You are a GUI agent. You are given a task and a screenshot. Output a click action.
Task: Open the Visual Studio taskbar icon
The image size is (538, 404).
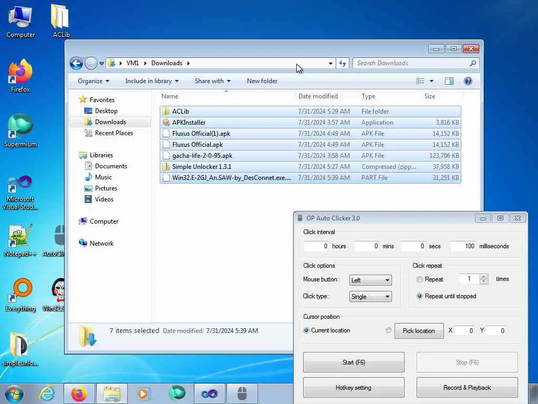point(209,393)
